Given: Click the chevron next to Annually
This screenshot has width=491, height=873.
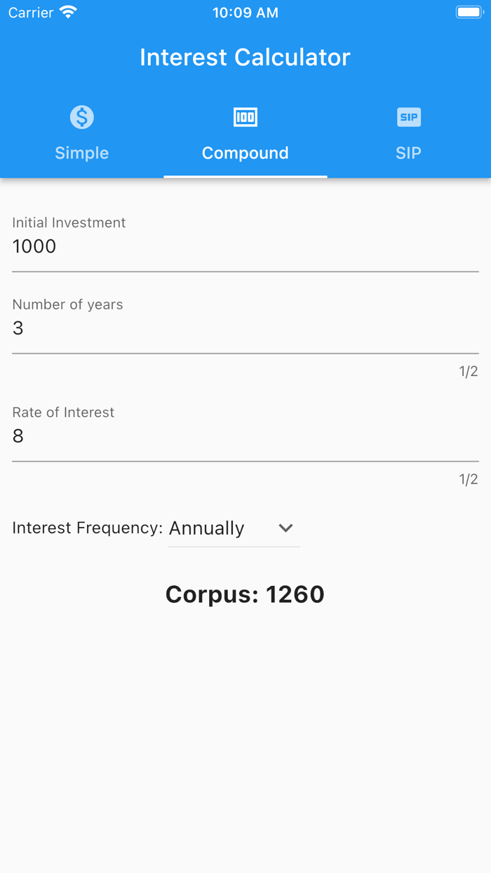Looking at the screenshot, I should pyautogui.click(x=285, y=528).
